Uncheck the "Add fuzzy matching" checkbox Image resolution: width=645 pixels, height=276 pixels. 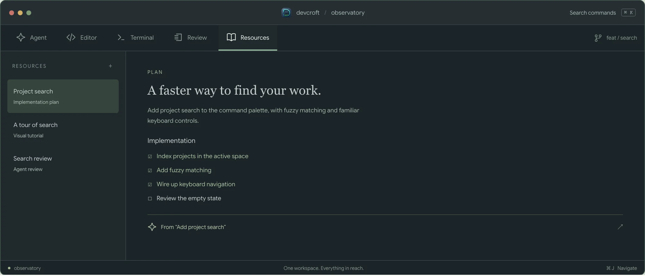pyautogui.click(x=150, y=170)
